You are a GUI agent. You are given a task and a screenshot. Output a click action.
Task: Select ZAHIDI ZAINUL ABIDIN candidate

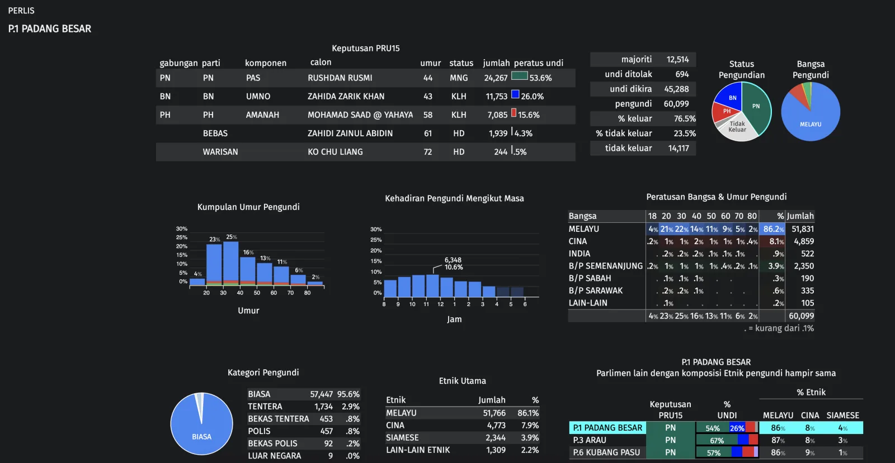pyautogui.click(x=350, y=133)
